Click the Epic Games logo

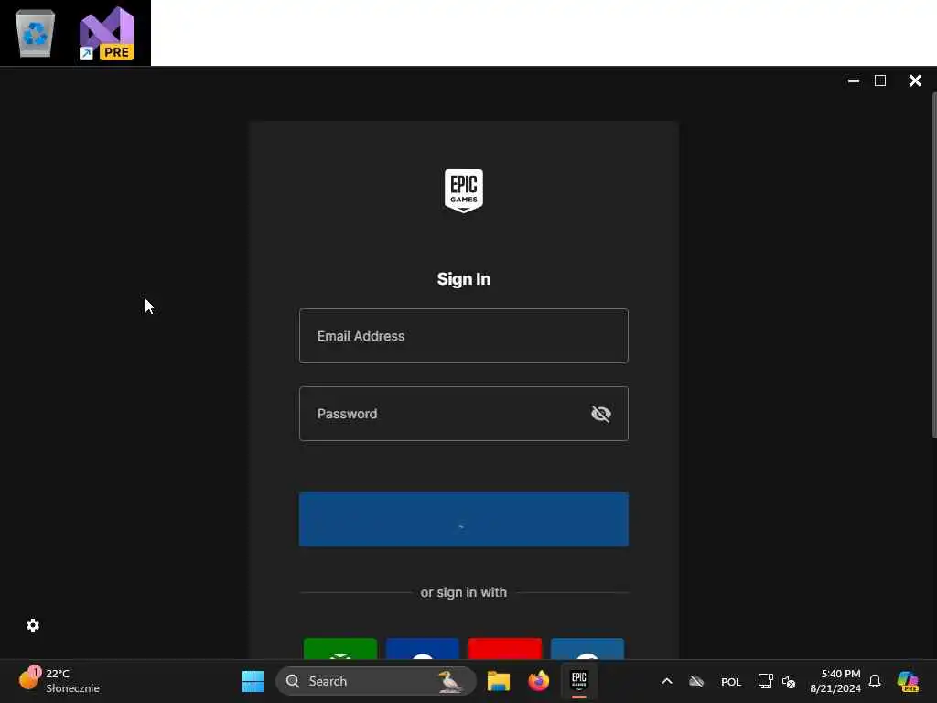[464, 190]
